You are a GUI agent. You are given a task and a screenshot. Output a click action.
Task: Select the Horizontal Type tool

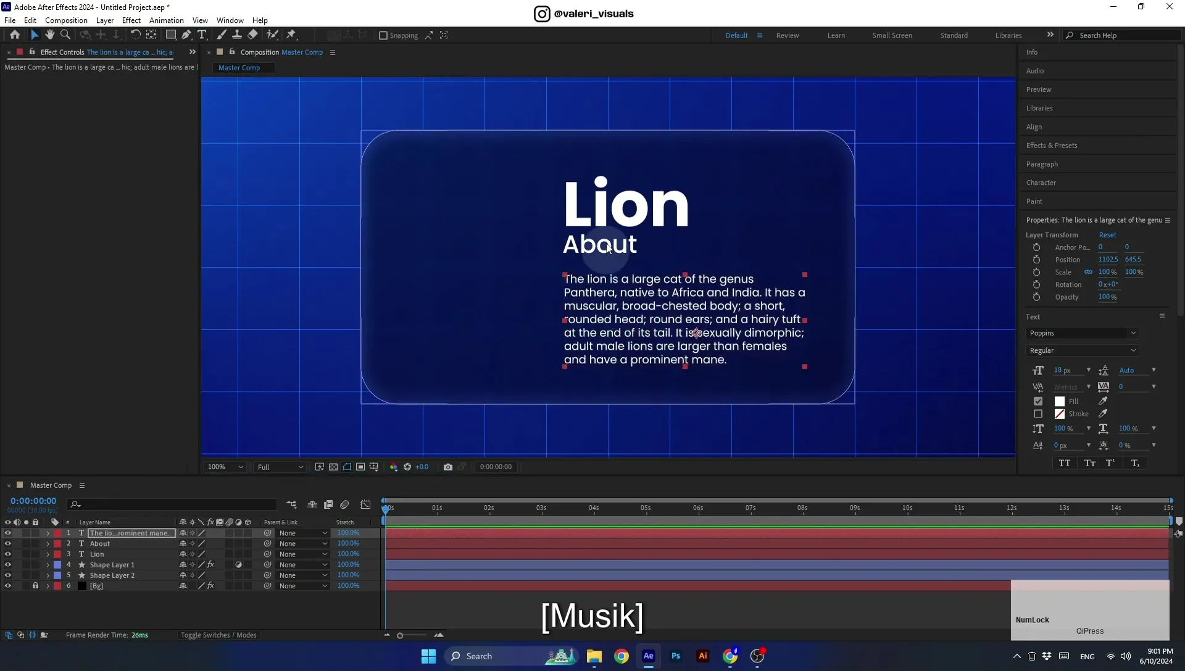pyautogui.click(x=202, y=35)
